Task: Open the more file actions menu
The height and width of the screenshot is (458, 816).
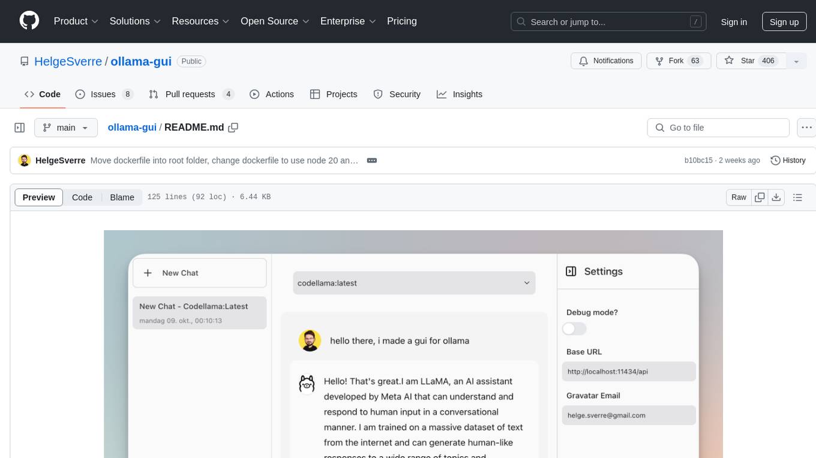Action: coord(807,128)
